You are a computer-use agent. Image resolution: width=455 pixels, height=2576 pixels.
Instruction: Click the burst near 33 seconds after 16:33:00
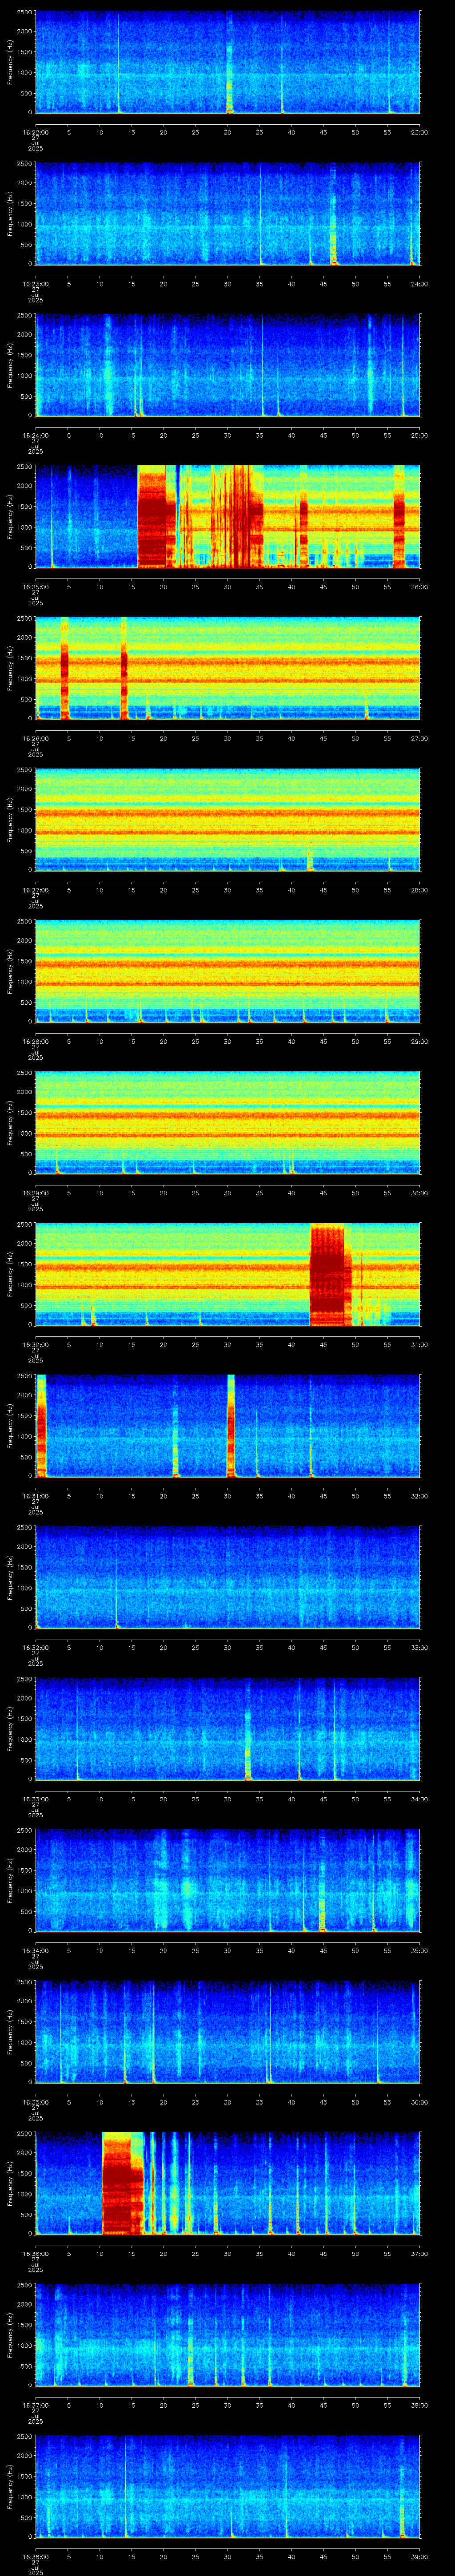point(247,1745)
